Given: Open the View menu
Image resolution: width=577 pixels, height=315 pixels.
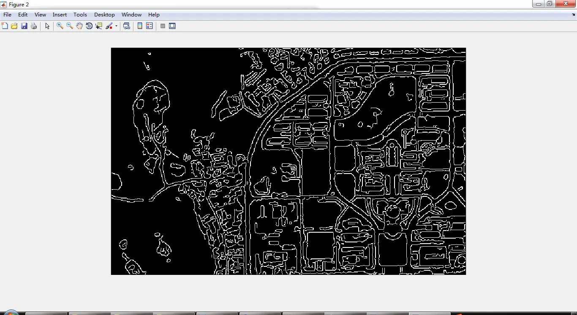Looking at the screenshot, I should 40,15.
